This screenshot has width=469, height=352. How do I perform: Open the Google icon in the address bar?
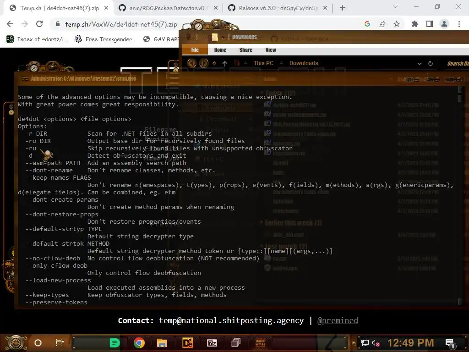point(367,24)
